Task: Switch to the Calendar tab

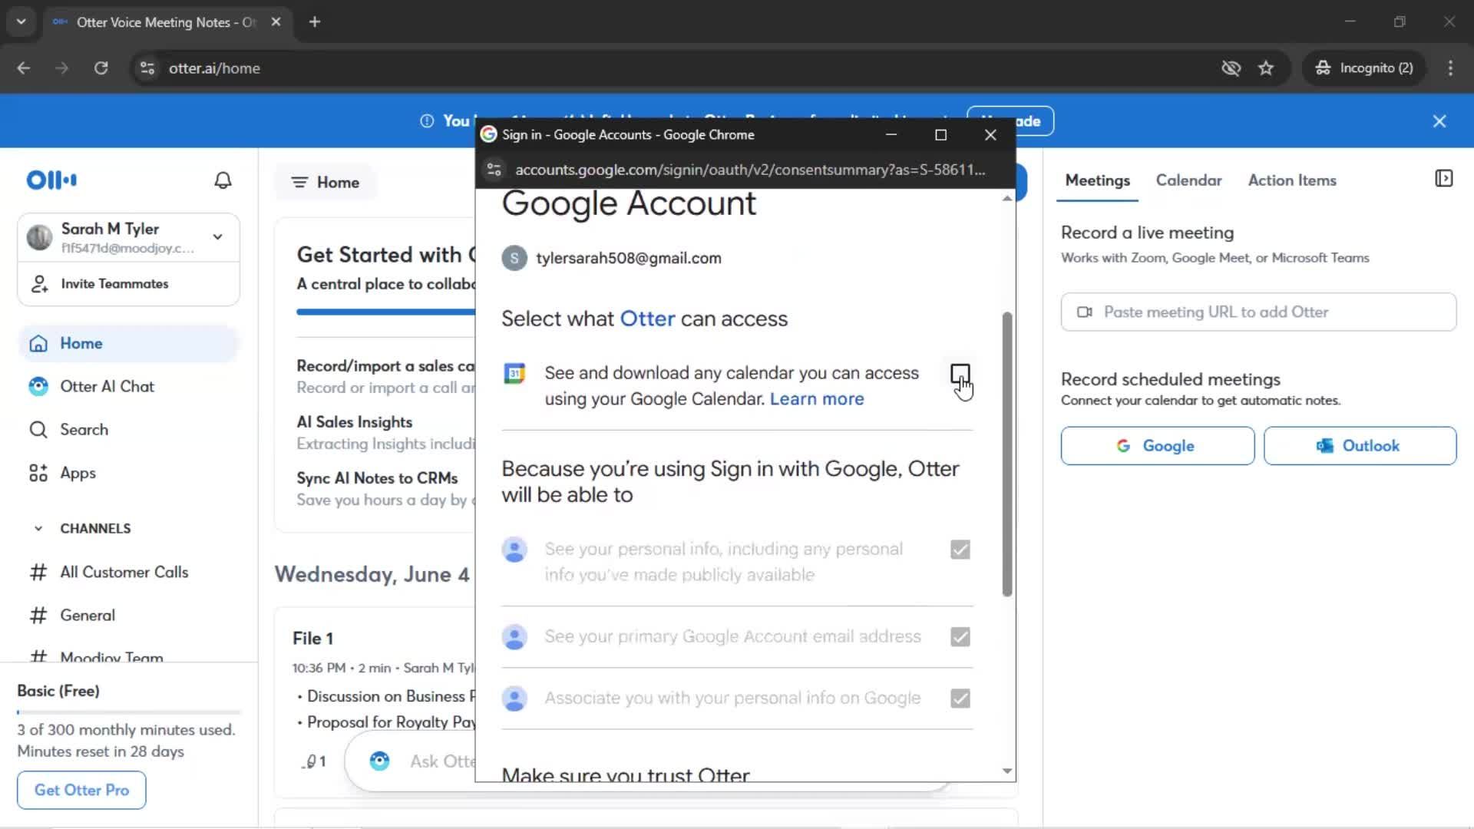Action: [x=1188, y=180]
